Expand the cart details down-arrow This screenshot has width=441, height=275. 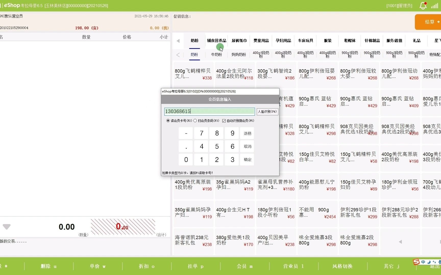[7, 227]
